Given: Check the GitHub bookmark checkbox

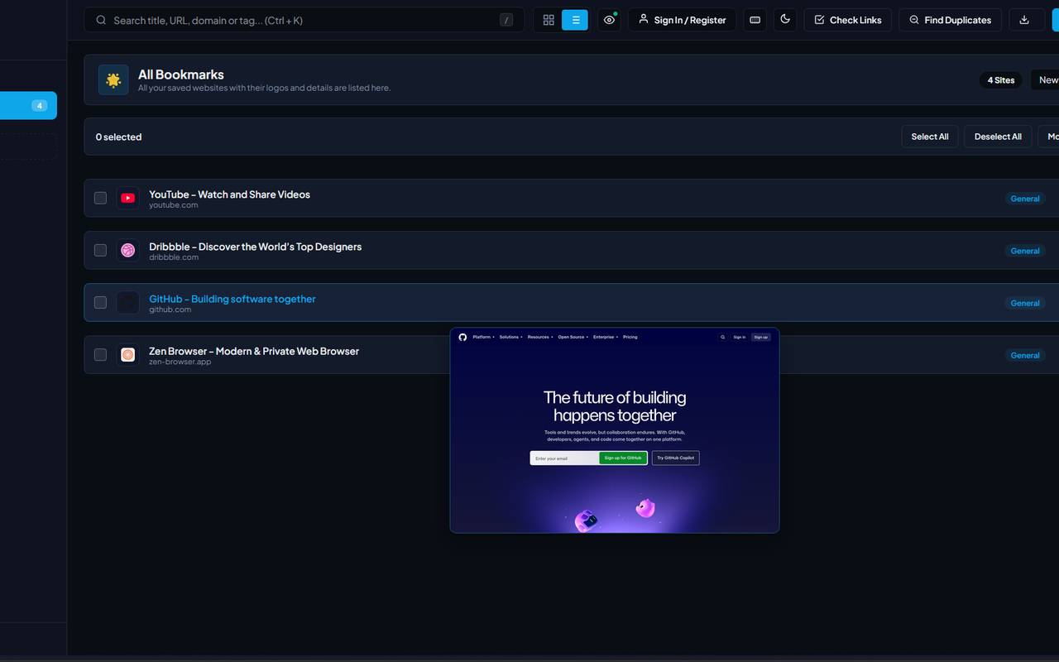Looking at the screenshot, I should (100, 302).
